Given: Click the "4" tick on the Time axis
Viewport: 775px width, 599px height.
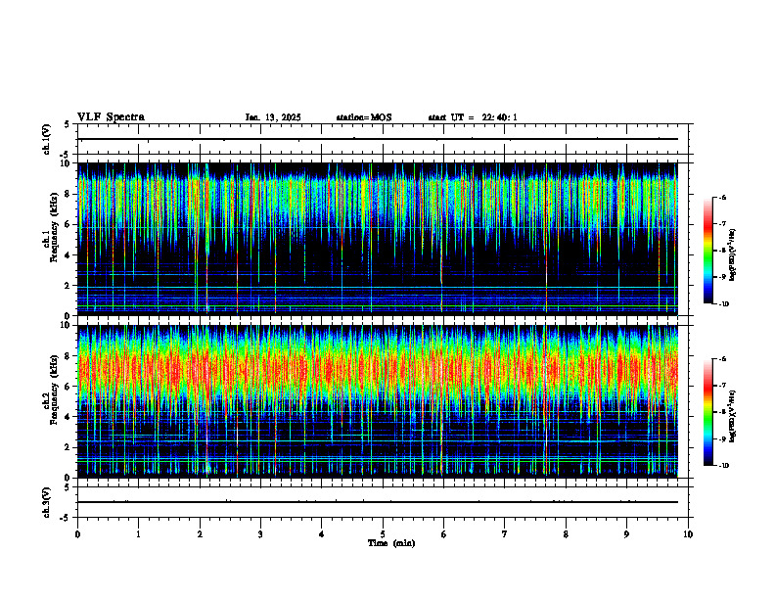Looking at the screenshot, I should (x=322, y=534).
